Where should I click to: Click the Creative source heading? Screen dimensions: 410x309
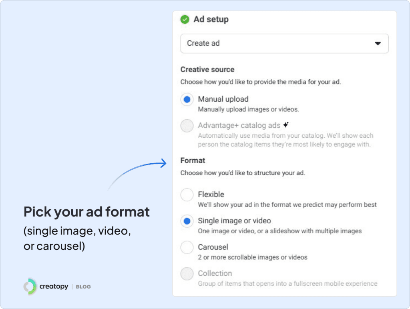pyautogui.click(x=207, y=69)
